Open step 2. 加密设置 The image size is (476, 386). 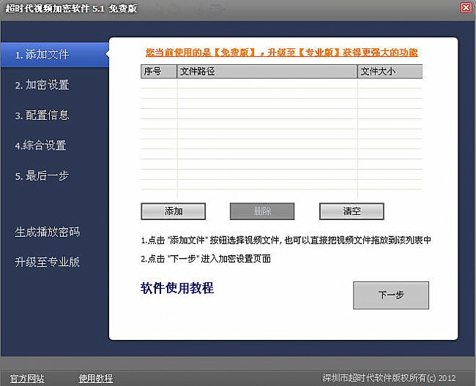(x=42, y=85)
